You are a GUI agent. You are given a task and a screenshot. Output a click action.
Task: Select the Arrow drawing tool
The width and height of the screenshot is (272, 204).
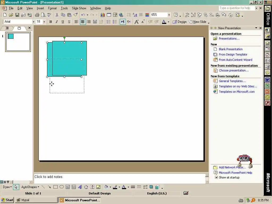[x=49, y=187]
